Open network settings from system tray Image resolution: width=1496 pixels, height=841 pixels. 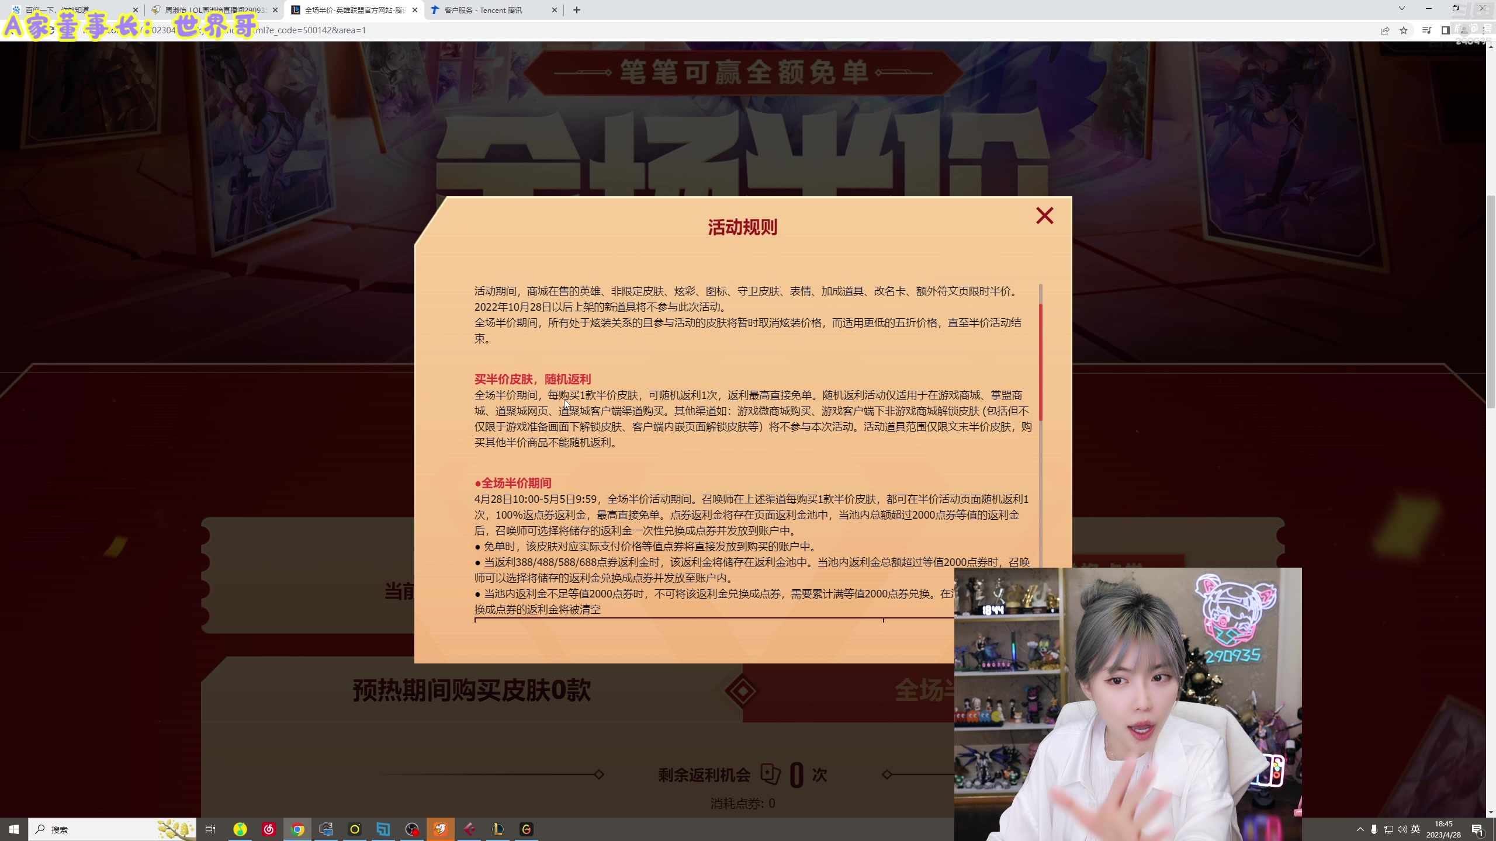[x=1388, y=829]
